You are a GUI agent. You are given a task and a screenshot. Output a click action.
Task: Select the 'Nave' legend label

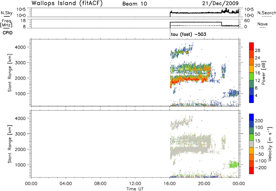pos(263,24)
